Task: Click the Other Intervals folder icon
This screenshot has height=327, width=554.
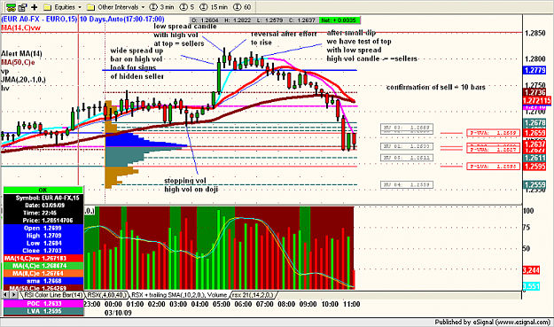Action: (x=90, y=7)
